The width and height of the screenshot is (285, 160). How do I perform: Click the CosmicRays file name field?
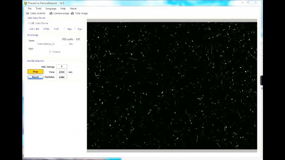click(x=46, y=44)
